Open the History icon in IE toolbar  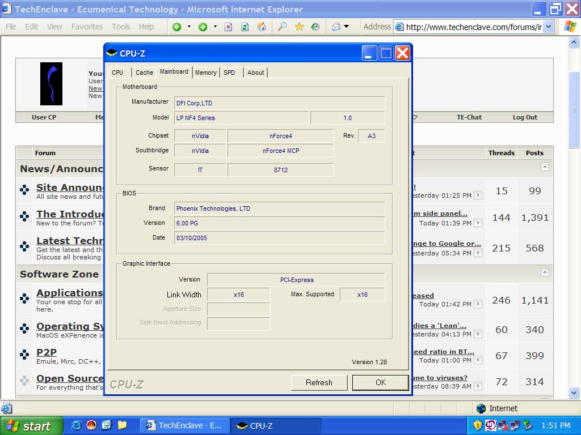315,27
